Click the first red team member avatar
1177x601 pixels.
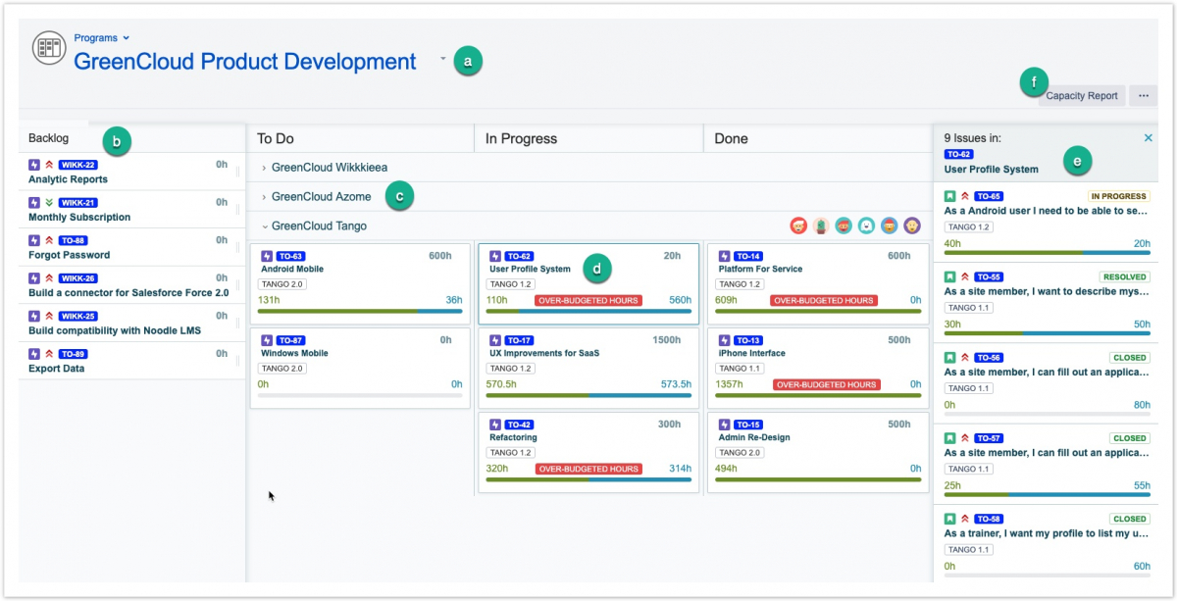click(798, 225)
